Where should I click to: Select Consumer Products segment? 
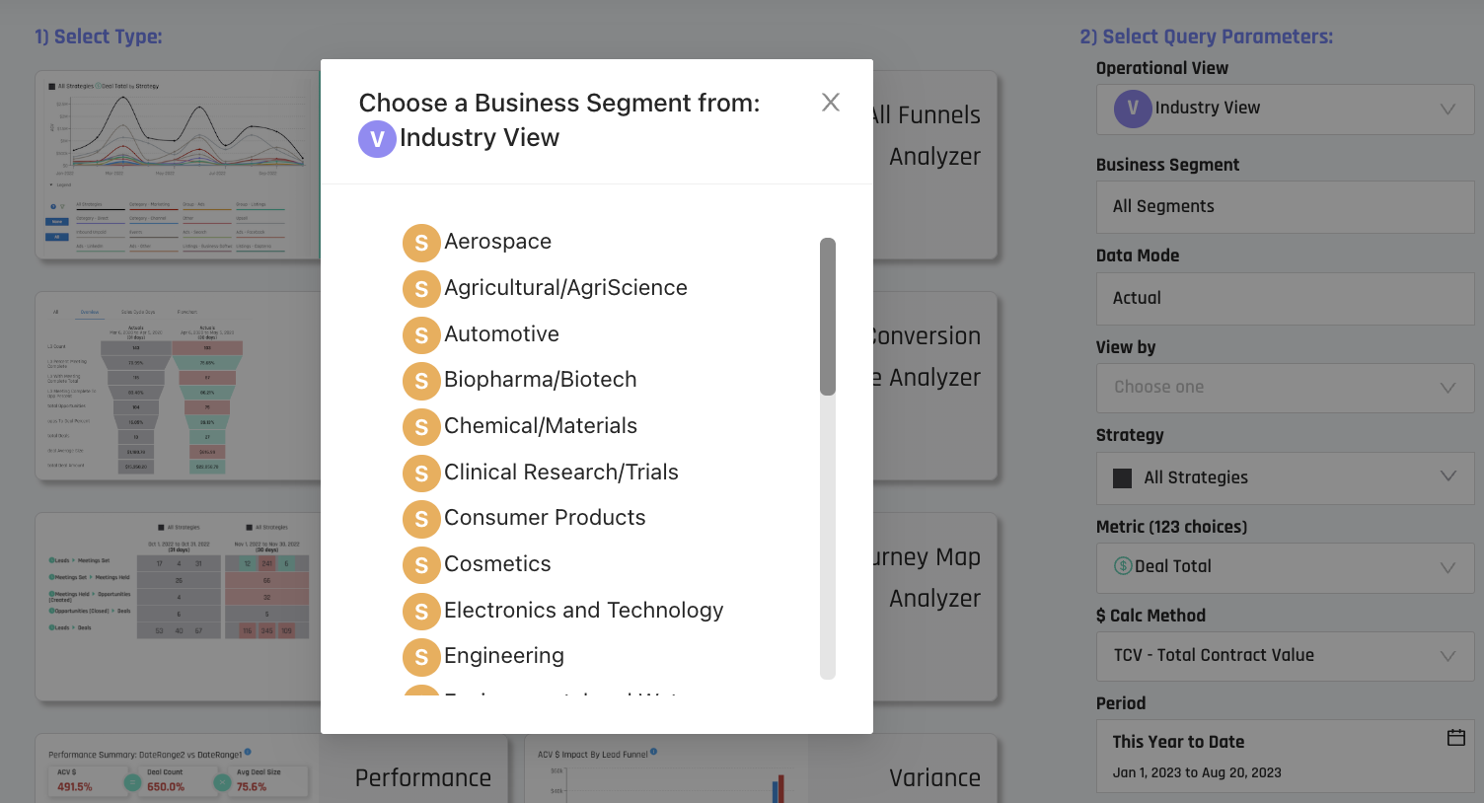[545, 518]
